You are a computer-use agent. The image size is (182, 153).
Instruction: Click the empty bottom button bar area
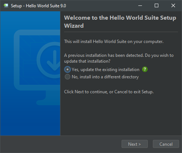tap(61, 144)
